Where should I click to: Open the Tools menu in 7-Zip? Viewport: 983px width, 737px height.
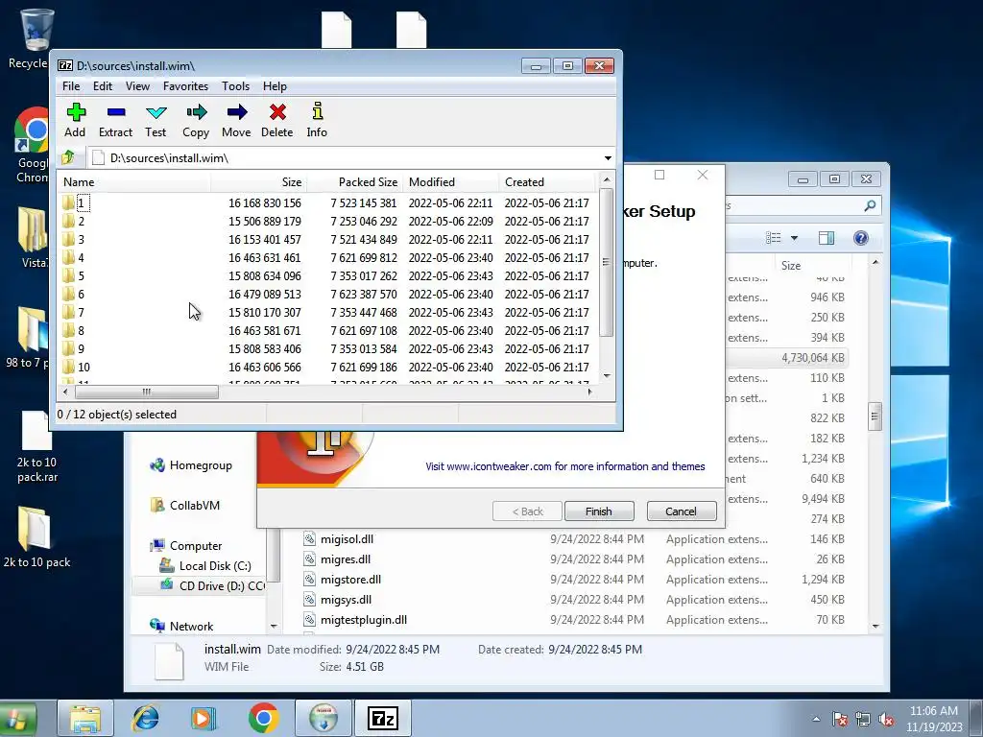click(236, 86)
